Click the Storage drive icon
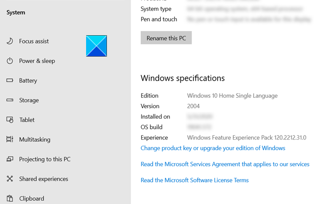 tap(10, 100)
